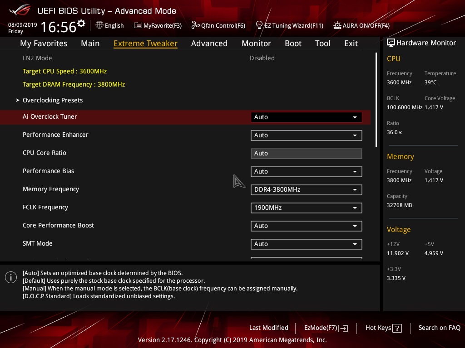Click the Hardware Monitor screen icon
The image size is (465, 348).
tap(391, 43)
